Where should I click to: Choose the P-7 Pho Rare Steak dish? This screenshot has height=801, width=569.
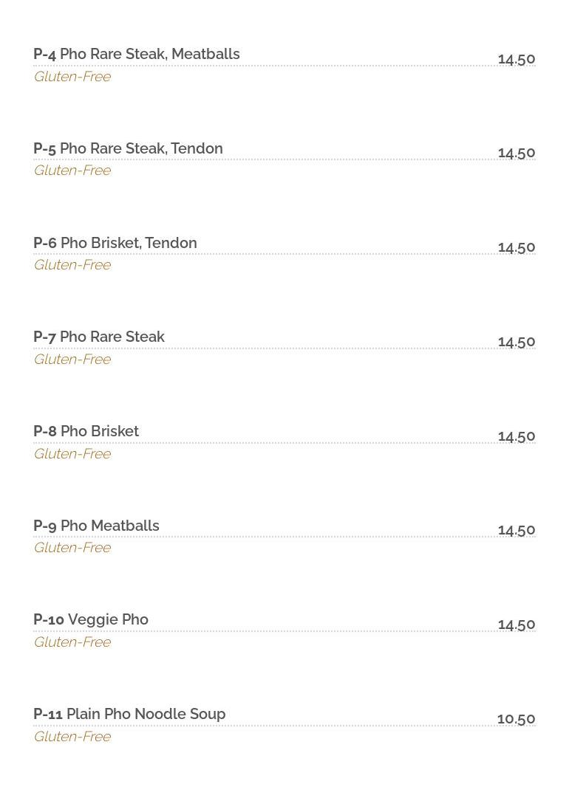(99, 337)
